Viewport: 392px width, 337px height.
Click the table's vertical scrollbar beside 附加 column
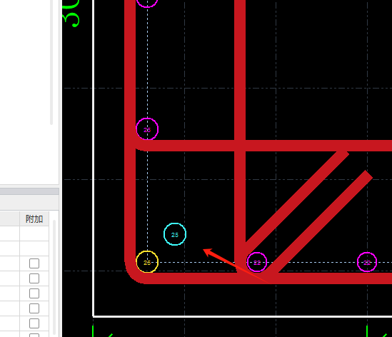(x=54, y=278)
